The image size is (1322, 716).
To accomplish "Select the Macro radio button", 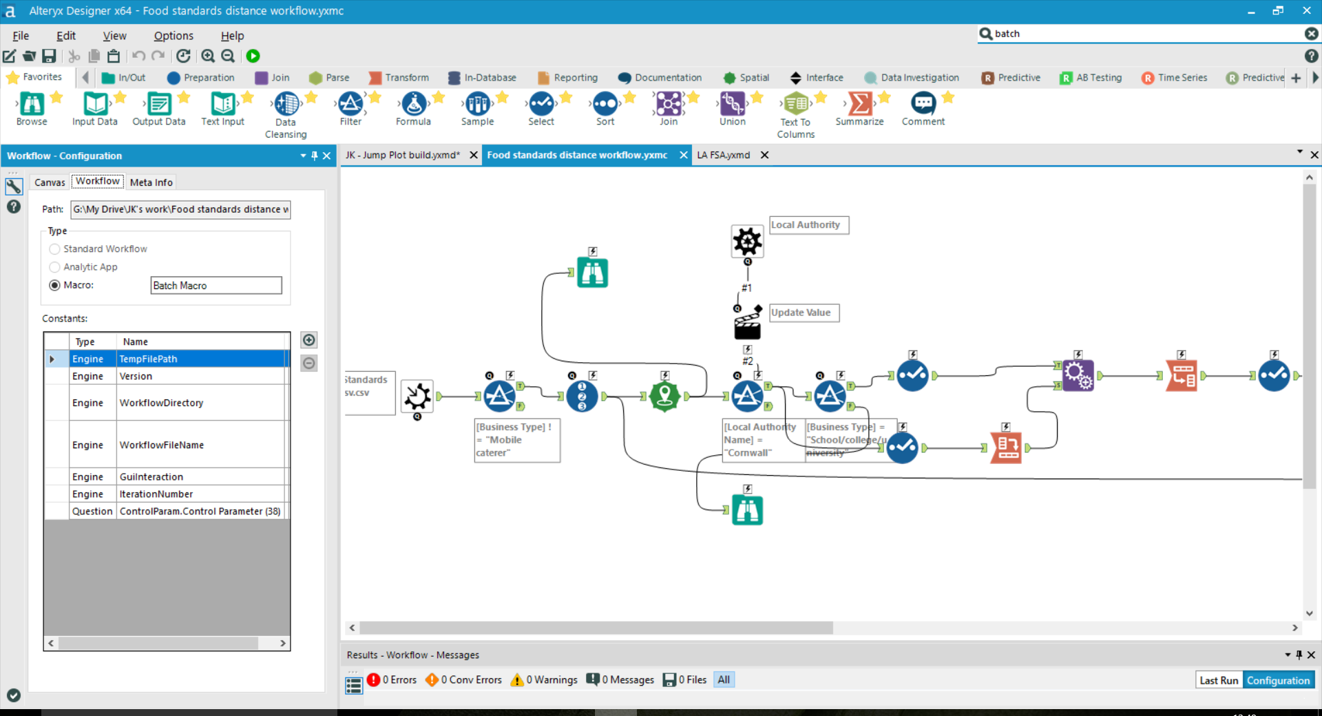I will 54,285.
